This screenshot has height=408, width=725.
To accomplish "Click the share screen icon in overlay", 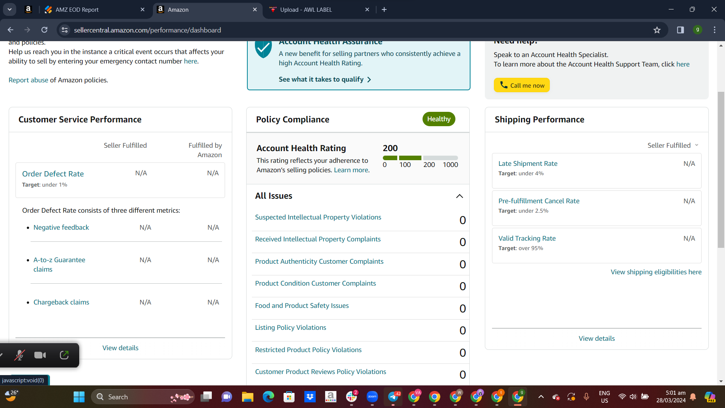I will pos(64,355).
